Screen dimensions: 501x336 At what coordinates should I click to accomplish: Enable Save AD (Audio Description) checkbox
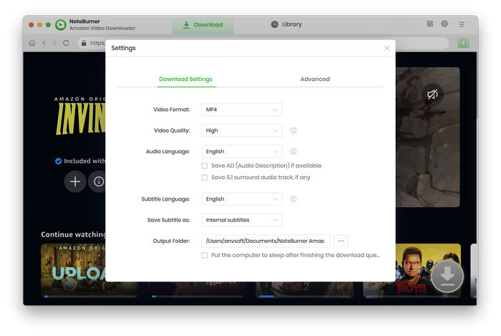point(205,165)
